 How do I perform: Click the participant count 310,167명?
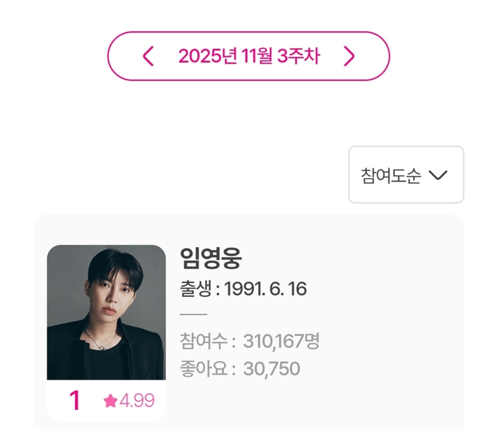pyautogui.click(x=281, y=342)
